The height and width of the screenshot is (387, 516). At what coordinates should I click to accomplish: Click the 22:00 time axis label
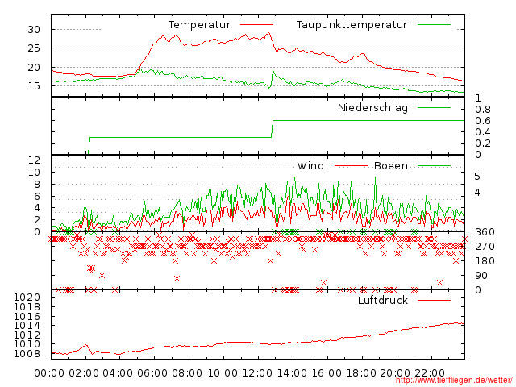click(430, 373)
